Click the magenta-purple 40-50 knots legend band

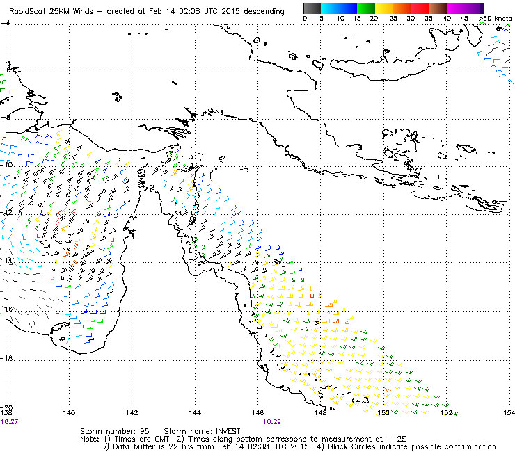[x=466, y=8]
